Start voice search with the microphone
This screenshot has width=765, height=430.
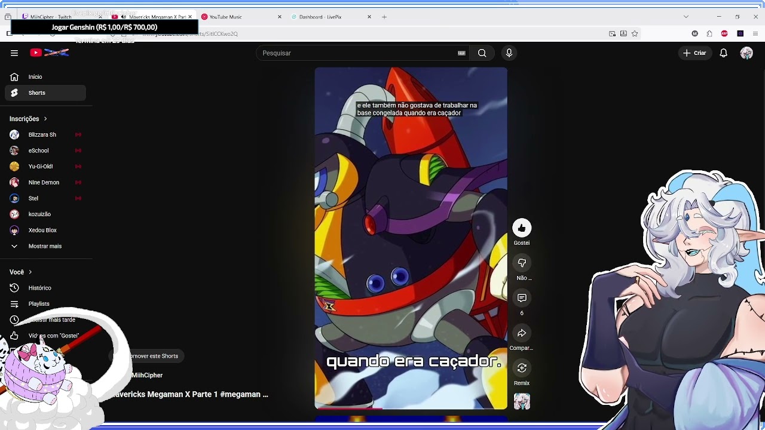(x=509, y=53)
